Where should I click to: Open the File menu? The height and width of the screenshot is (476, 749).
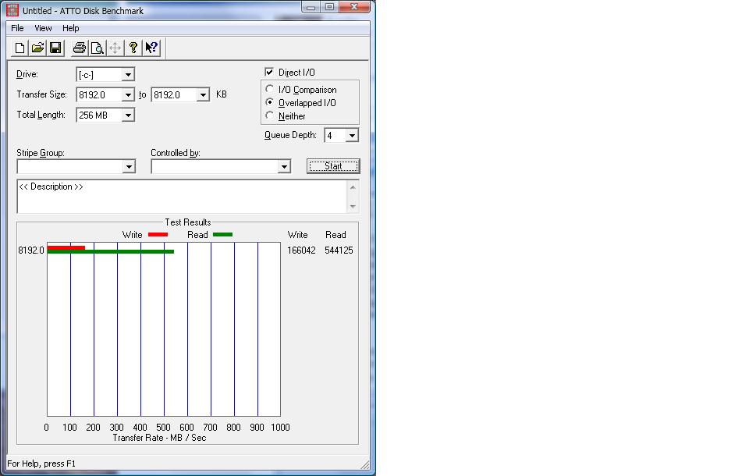(x=17, y=28)
